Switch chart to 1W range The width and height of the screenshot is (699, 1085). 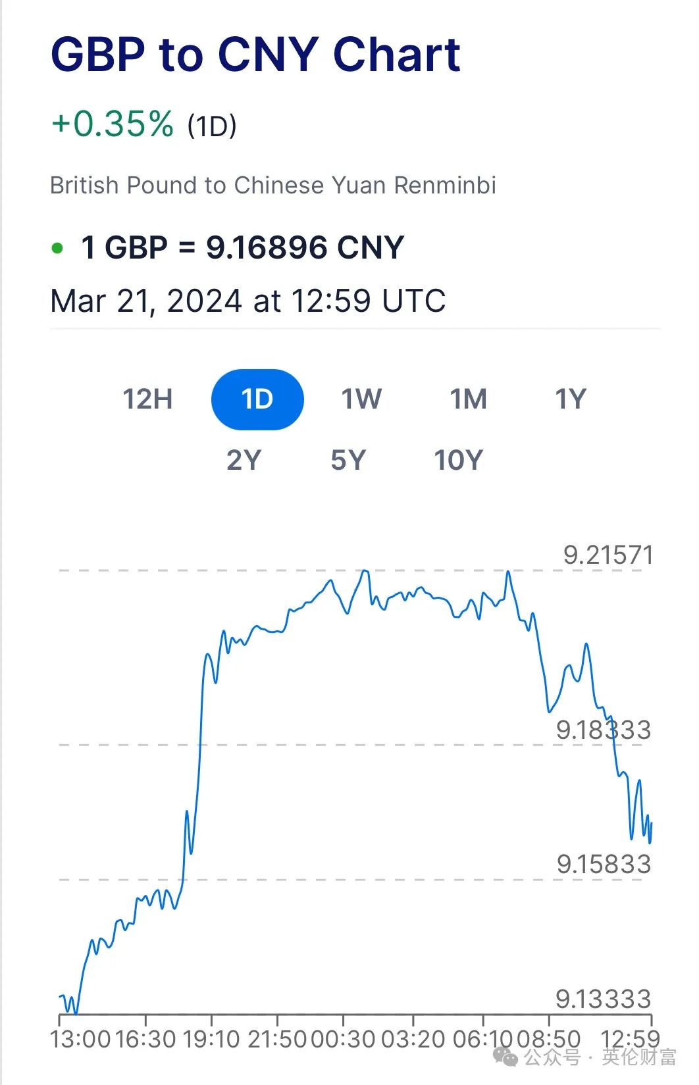361,399
